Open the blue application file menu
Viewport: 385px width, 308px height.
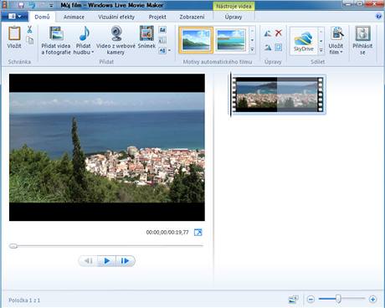point(14,17)
